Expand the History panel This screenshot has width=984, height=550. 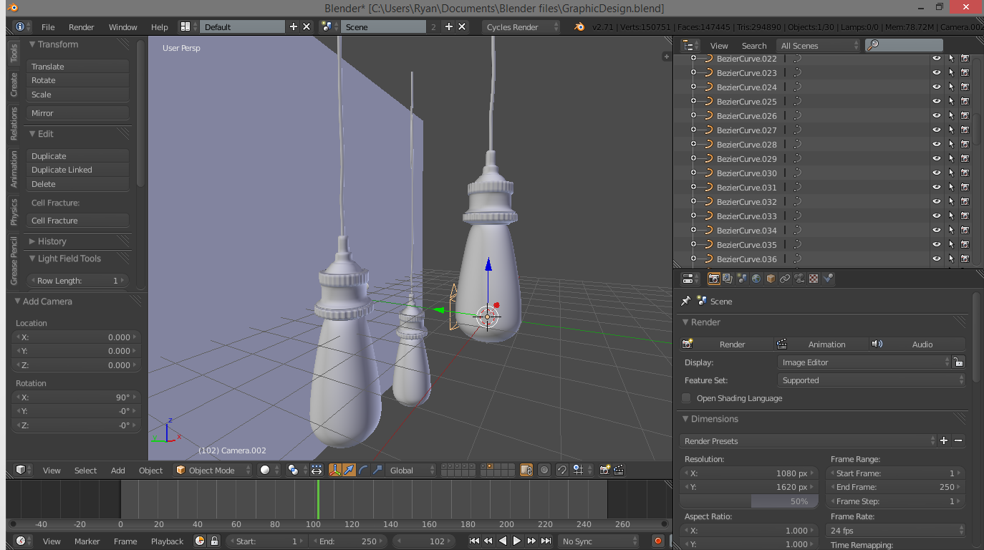pos(52,241)
